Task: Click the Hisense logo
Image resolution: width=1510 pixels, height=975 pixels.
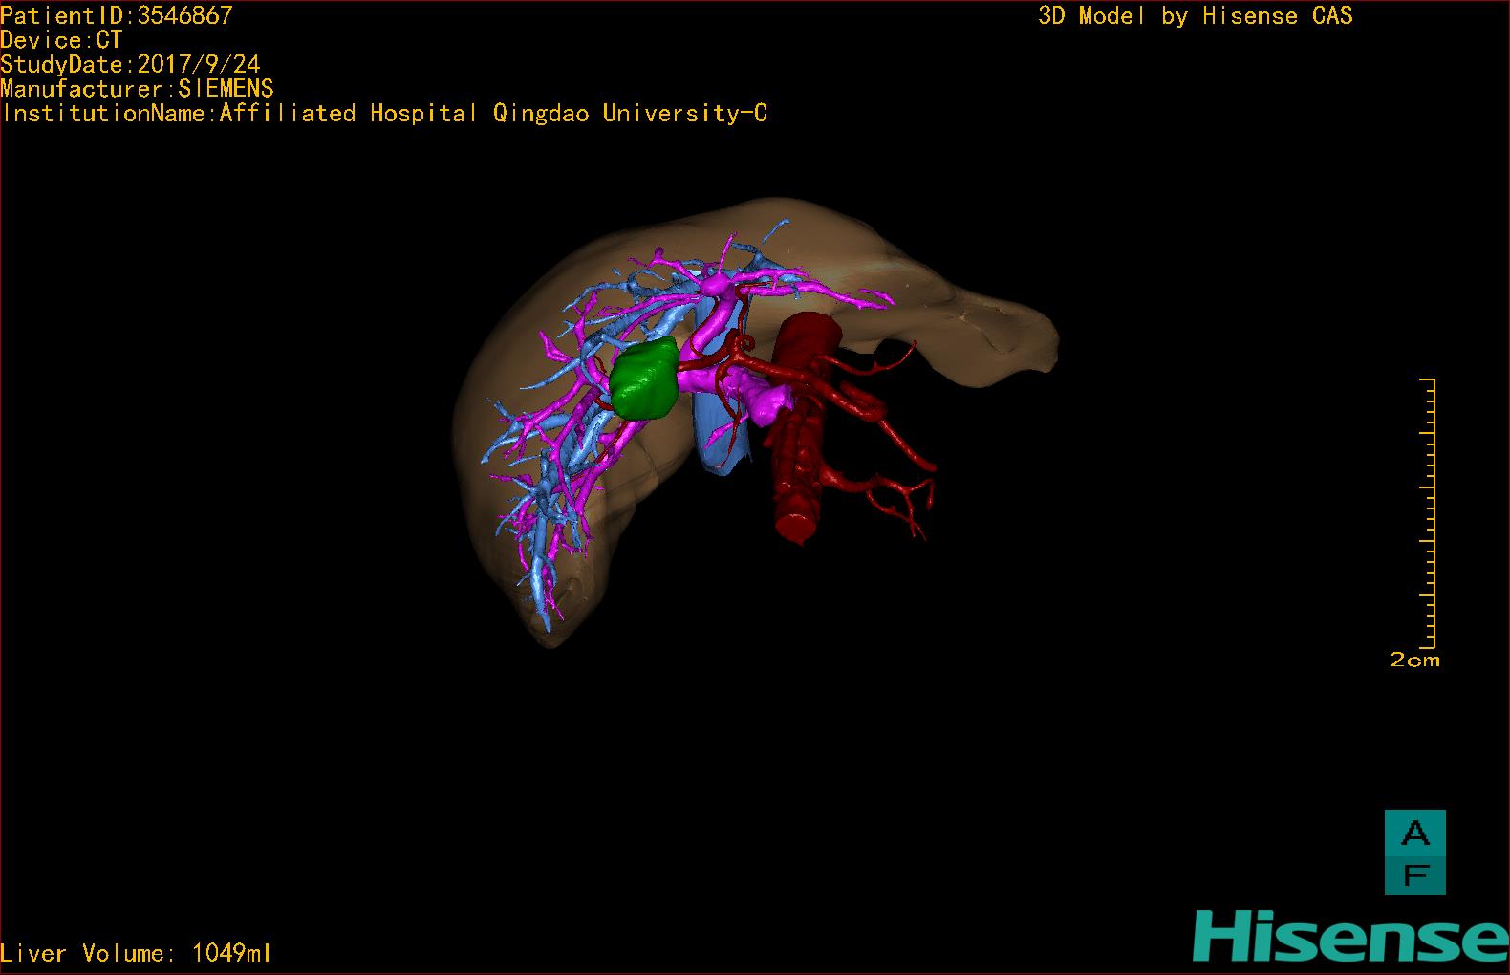Action: click(x=1350, y=936)
